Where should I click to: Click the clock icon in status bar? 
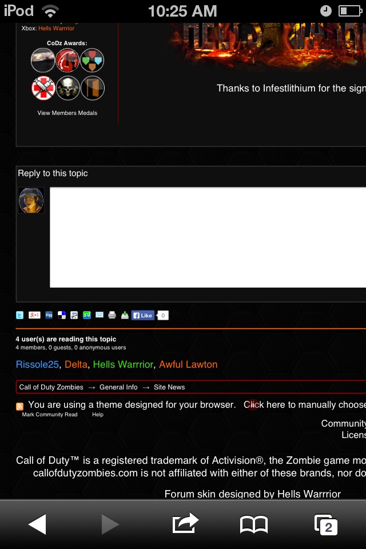(326, 11)
